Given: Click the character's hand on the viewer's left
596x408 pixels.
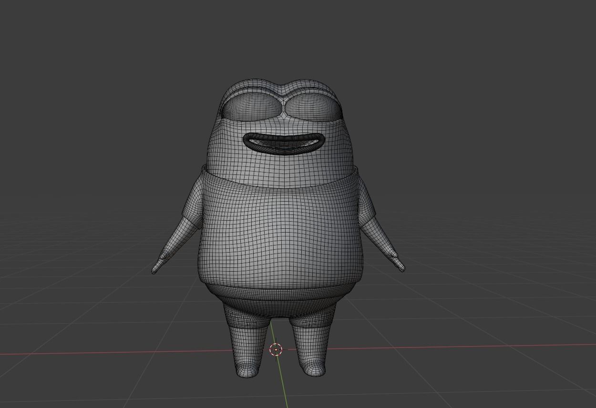Looking at the screenshot, I should [160, 265].
